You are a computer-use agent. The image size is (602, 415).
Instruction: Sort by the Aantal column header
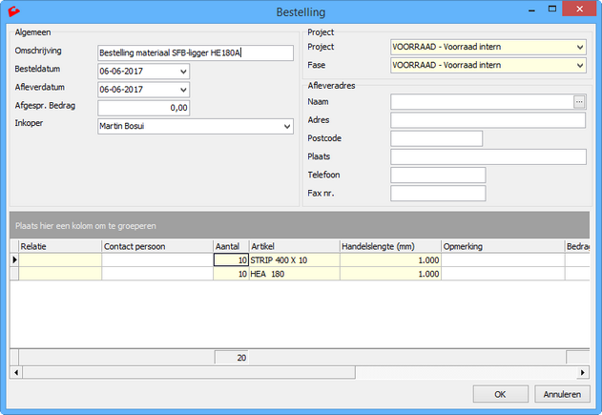pyautogui.click(x=231, y=246)
